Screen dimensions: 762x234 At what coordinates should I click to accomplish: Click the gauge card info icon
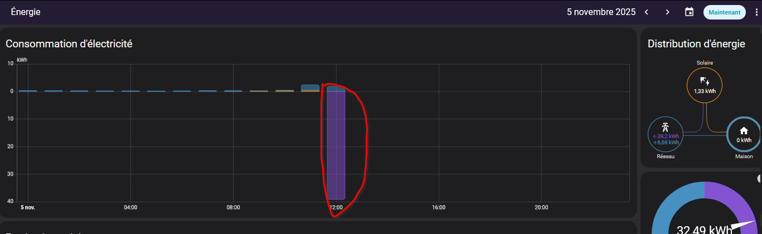(x=760, y=178)
